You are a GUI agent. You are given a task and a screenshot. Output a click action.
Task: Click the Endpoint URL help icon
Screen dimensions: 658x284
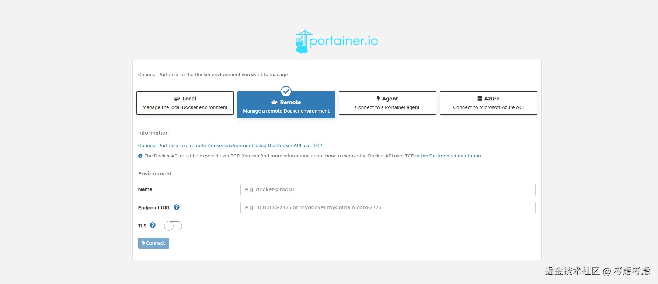tap(177, 207)
